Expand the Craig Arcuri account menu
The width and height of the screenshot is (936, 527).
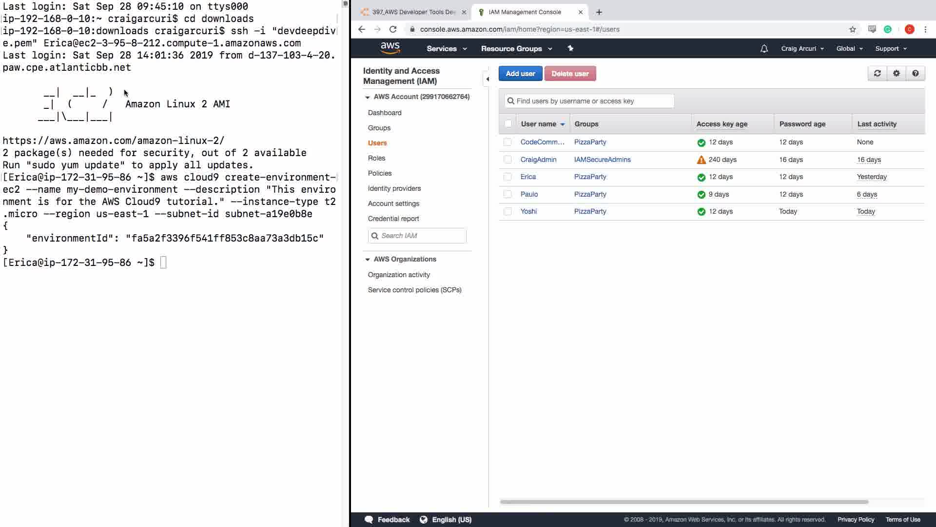(802, 49)
